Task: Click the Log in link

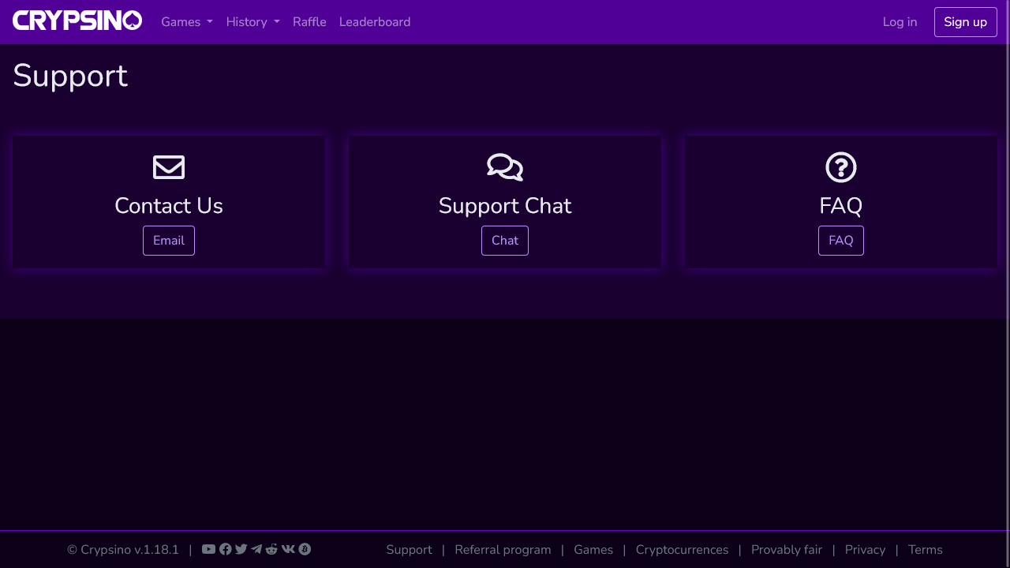Action: click(x=900, y=22)
